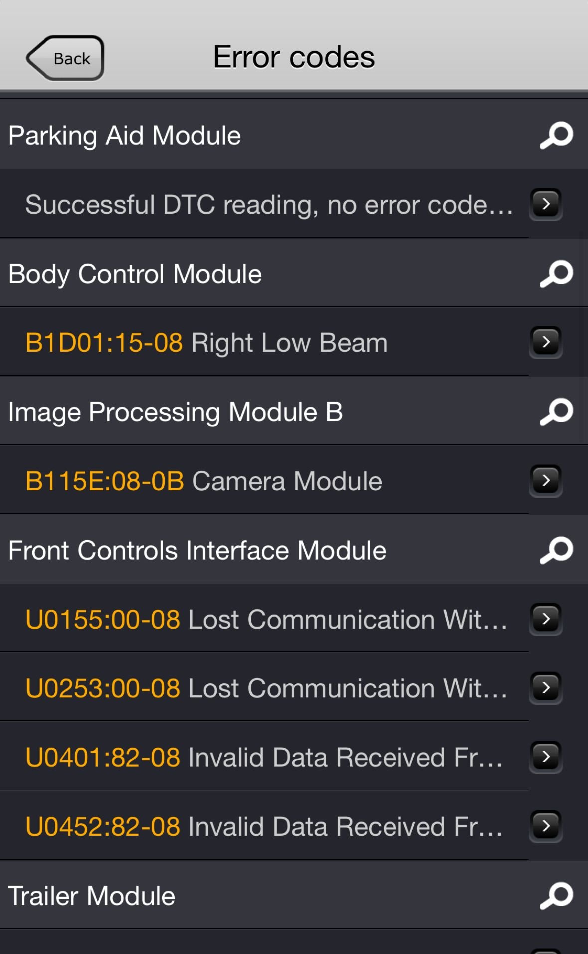Expand B1D01:15-08 Right Low Beam arrow
The image size is (588, 954).
click(546, 342)
